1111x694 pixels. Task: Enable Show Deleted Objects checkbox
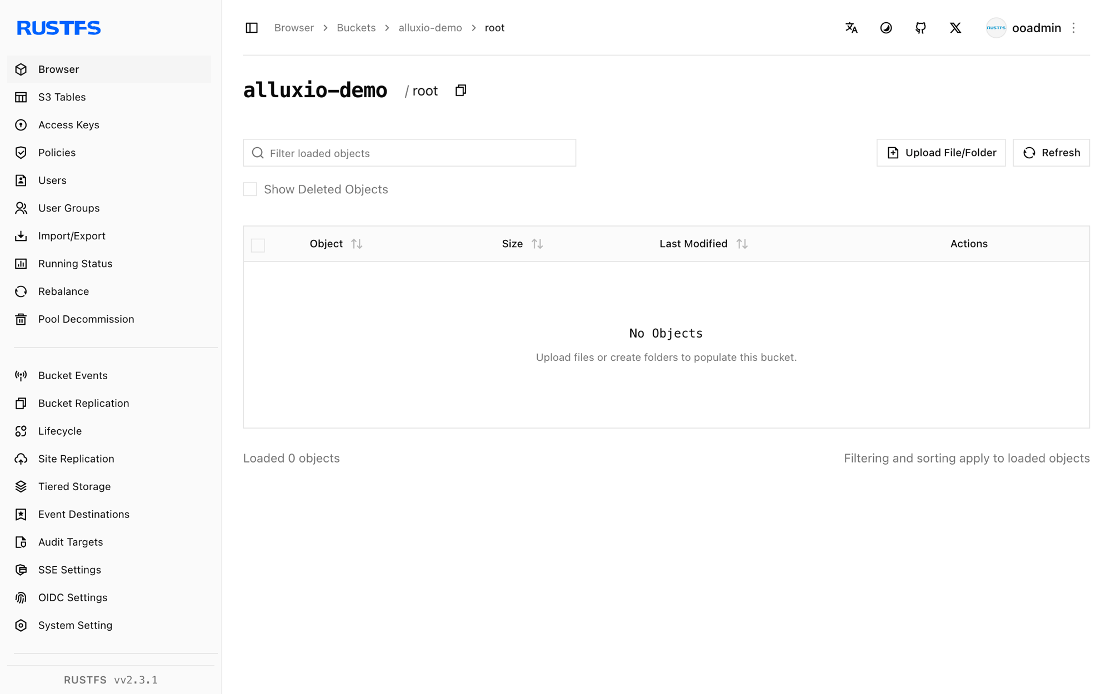click(x=250, y=189)
